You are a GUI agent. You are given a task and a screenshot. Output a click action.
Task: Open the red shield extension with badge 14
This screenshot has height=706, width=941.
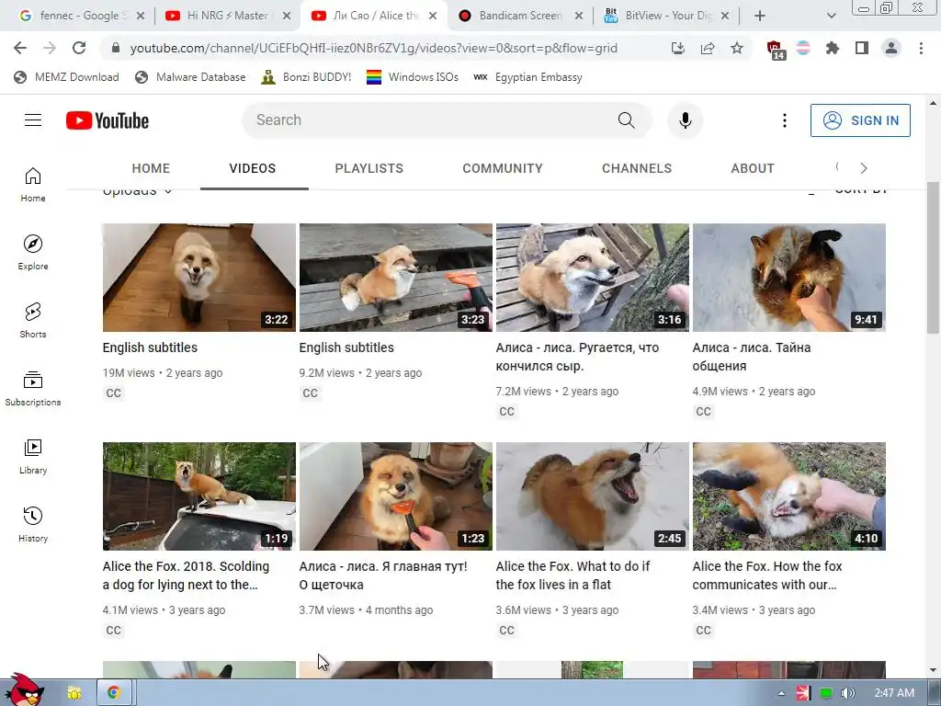776,50
